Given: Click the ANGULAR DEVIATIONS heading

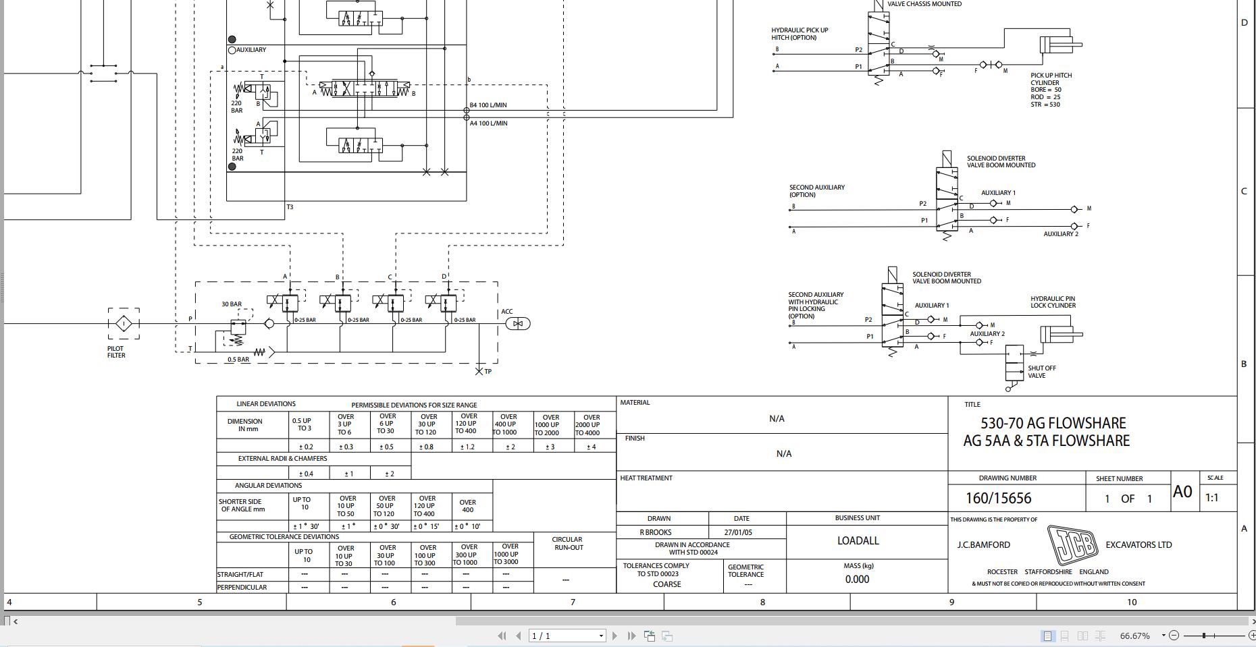Looking at the screenshot, I should pyautogui.click(x=268, y=486).
